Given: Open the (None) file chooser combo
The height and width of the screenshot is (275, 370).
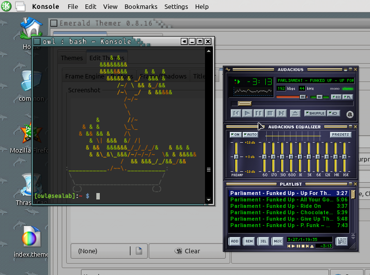Looking at the screenshot, I should point(109,251).
